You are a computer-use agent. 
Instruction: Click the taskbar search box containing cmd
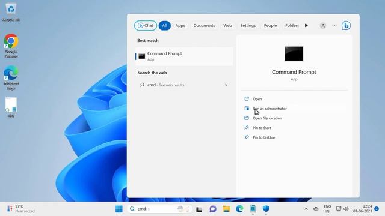[159, 209]
